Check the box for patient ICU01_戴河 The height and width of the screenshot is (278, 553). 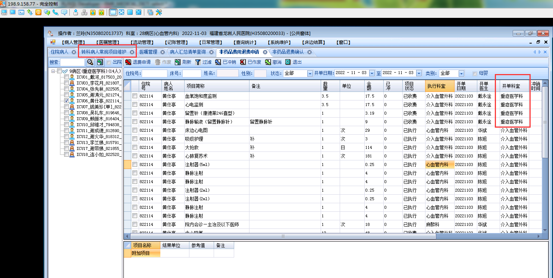(x=66, y=77)
